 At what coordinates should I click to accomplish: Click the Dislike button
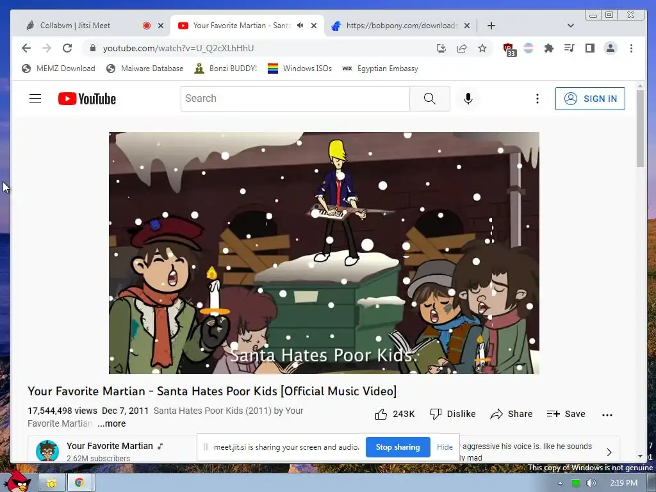(x=453, y=414)
